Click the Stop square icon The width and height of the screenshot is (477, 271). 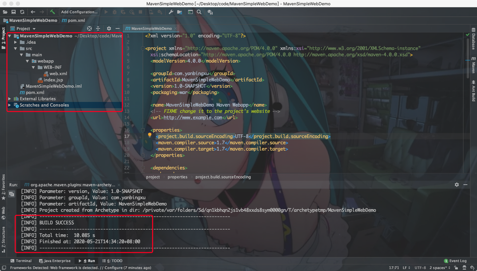click(140, 12)
